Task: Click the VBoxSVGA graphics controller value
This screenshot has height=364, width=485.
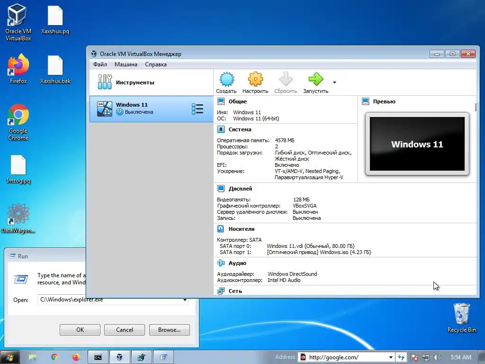Action: point(305,206)
